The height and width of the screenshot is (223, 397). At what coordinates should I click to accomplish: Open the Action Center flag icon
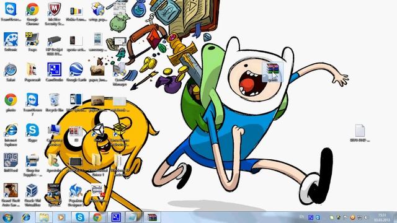(346, 217)
